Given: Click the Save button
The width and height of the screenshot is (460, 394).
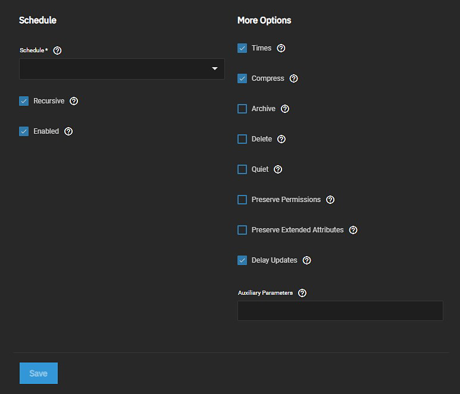Looking at the screenshot, I should pos(39,373).
